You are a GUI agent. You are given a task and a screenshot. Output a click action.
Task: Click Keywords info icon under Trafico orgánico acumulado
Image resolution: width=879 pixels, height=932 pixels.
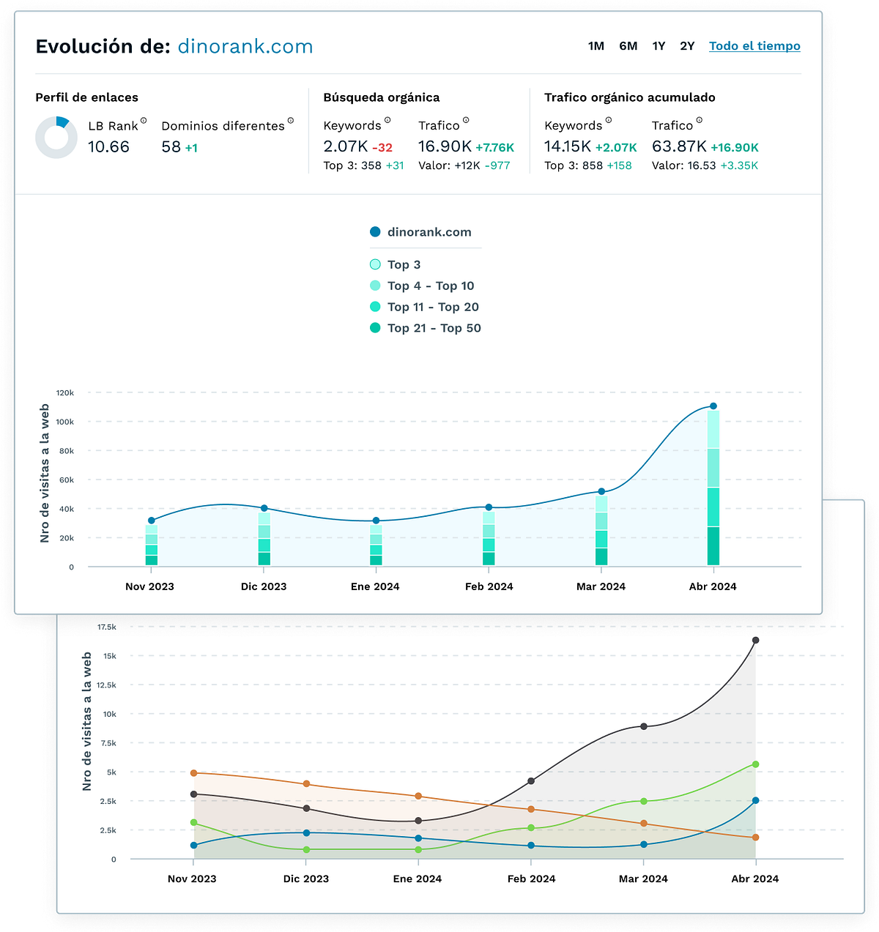(609, 121)
